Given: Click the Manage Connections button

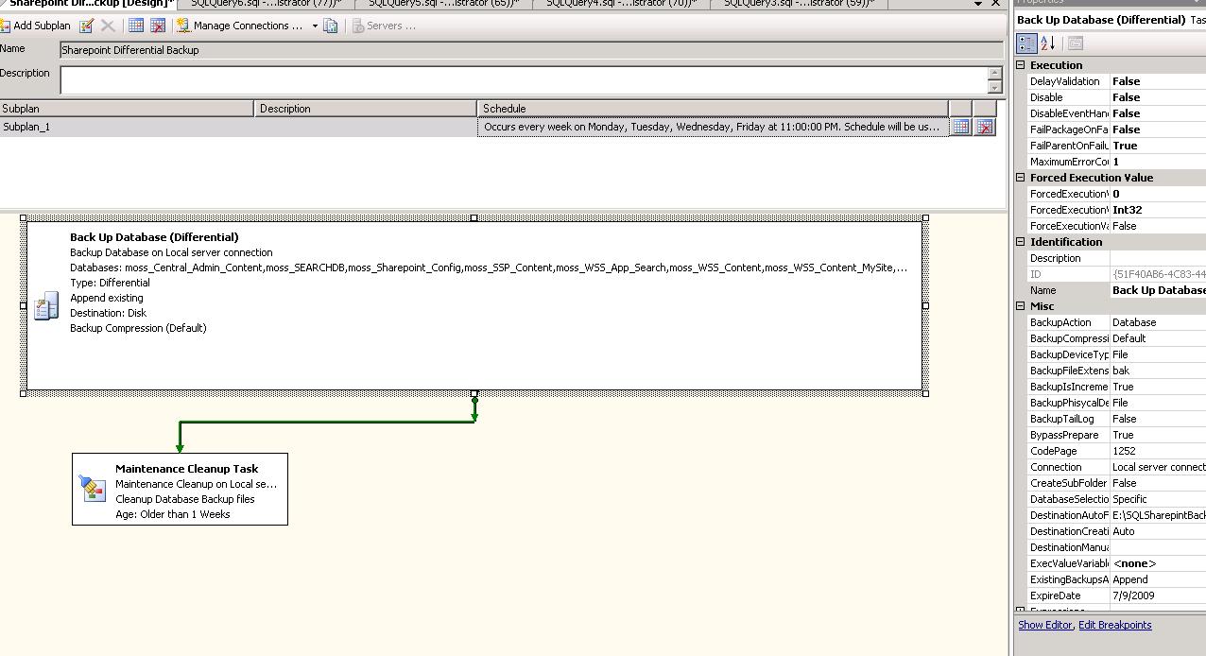Looking at the screenshot, I should (x=241, y=26).
